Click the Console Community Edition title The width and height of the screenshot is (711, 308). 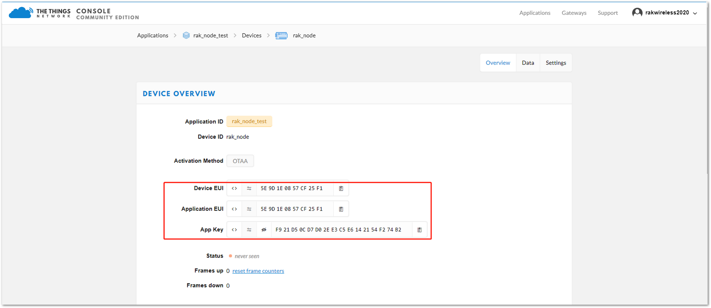coord(108,14)
